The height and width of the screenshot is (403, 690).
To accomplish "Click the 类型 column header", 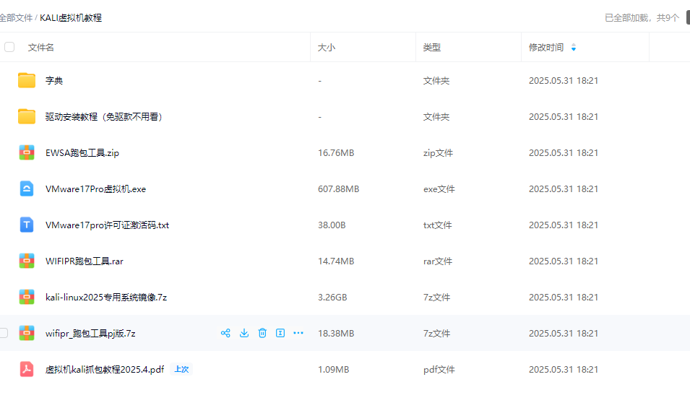I will pos(431,48).
